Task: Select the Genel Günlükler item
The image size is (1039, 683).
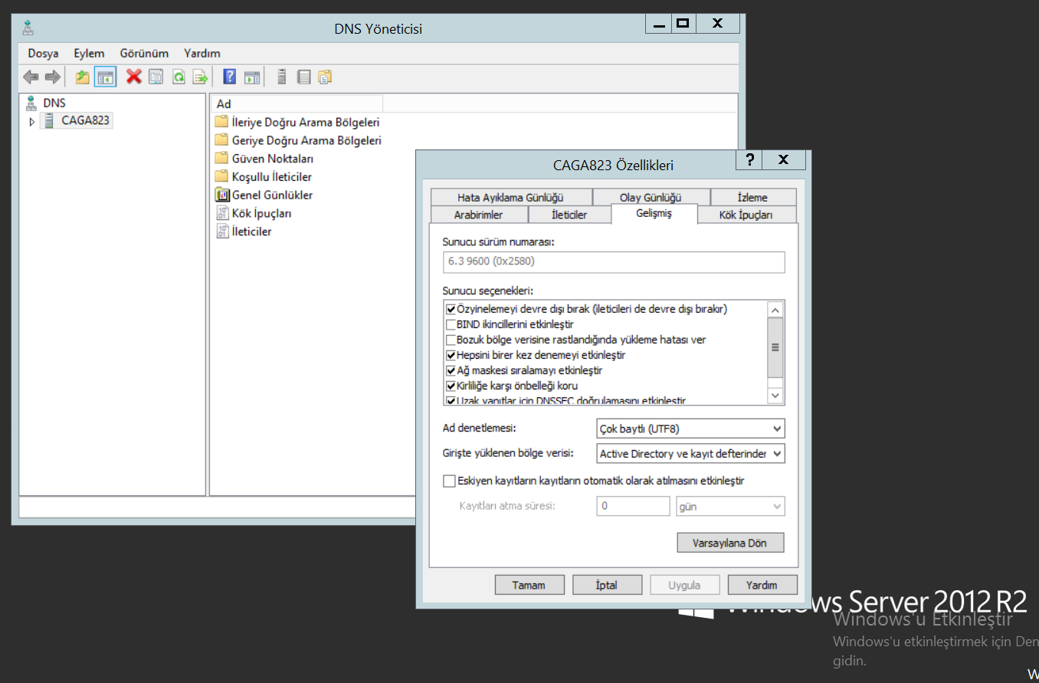Action: (x=264, y=195)
